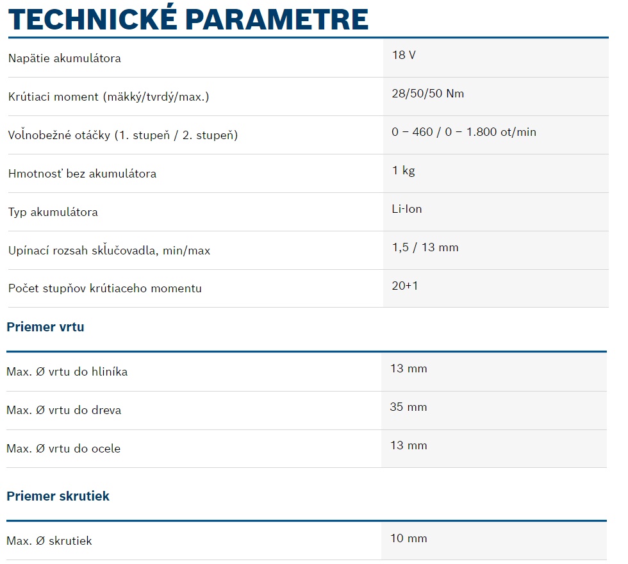Click the 13 mm value for hliníka
Screen dimensions: 628x564
[x=409, y=369]
